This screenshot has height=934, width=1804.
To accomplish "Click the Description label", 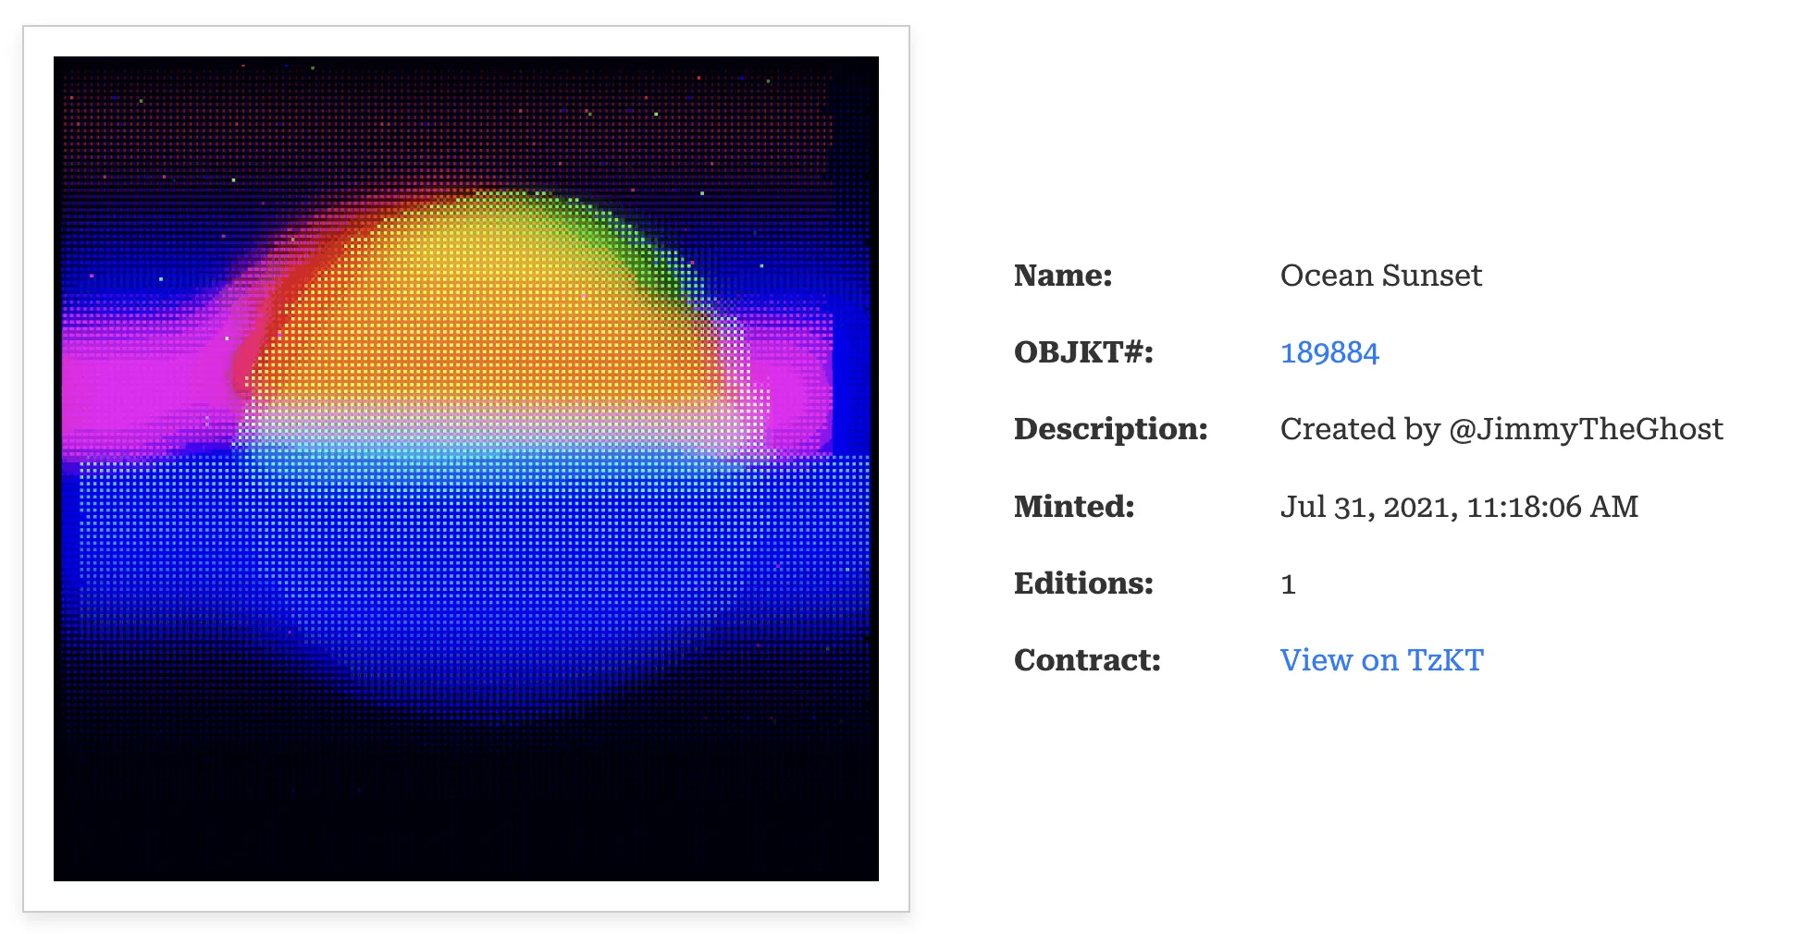I will point(1110,429).
